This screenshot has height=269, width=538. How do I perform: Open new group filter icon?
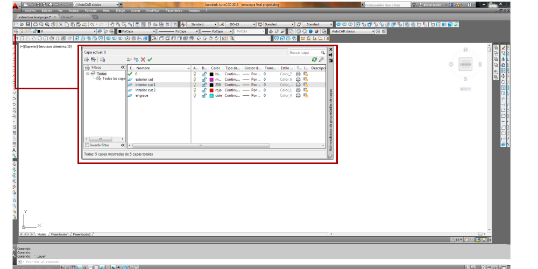[x=93, y=60]
